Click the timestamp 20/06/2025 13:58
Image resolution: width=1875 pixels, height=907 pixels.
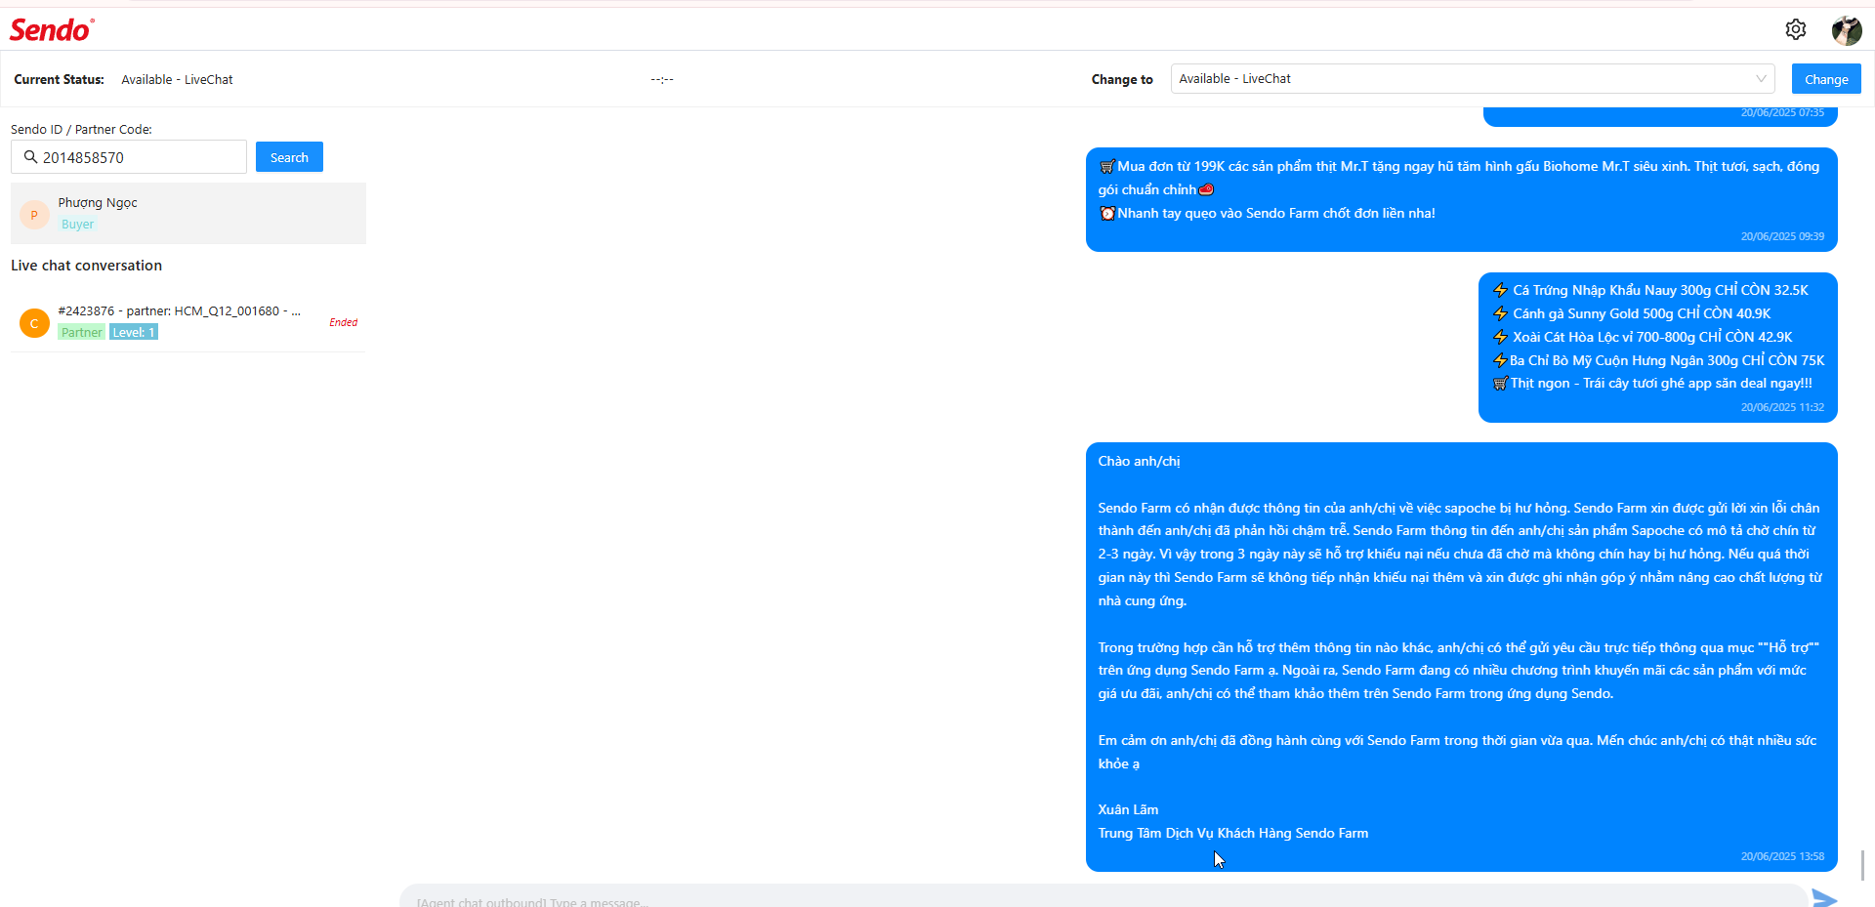[1782, 856]
